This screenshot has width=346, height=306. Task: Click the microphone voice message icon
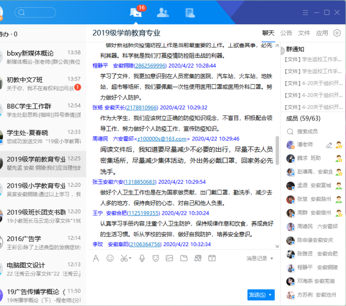(142, 258)
